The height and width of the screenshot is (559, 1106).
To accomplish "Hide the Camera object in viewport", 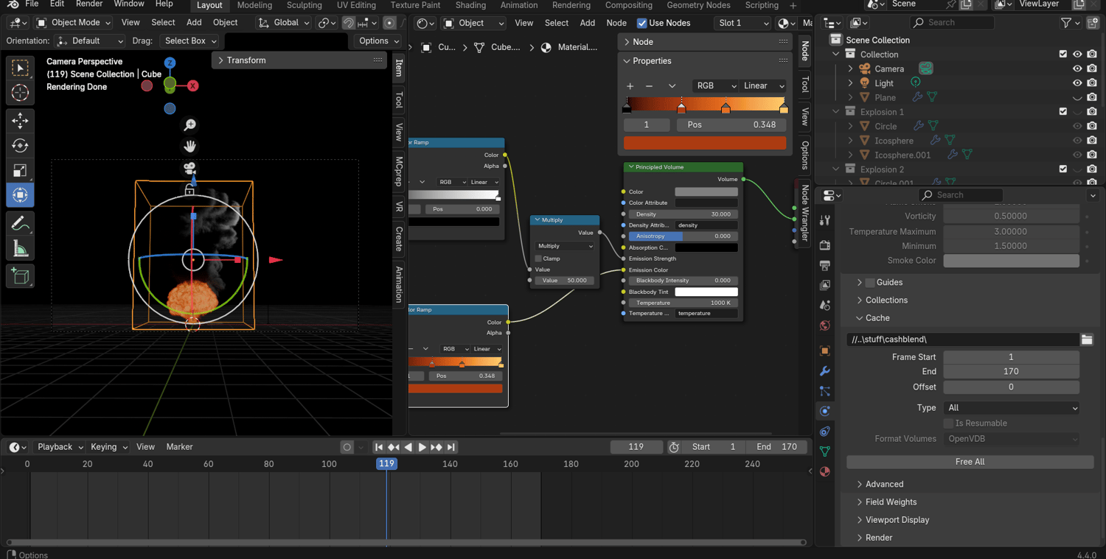I will 1077,68.
